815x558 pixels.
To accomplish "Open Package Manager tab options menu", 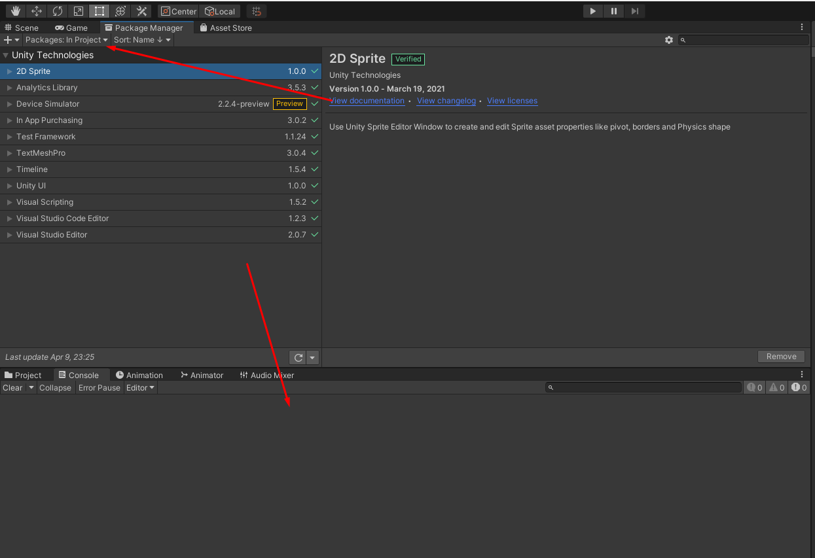I will coord(802,27).
